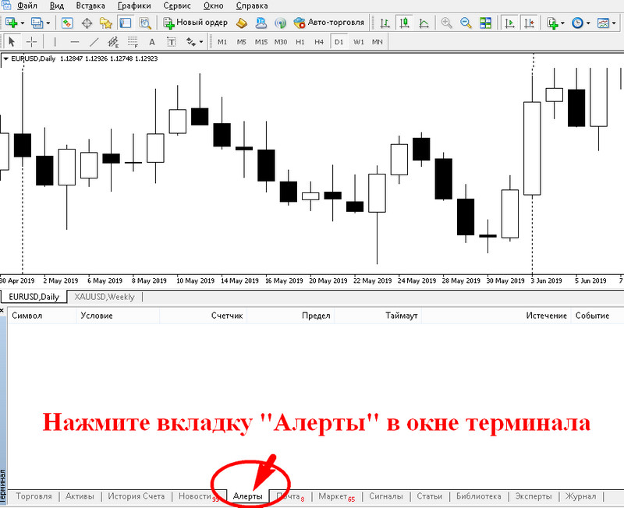Draw a horizontal line
Screen dimensions: 624x508
click(74, 42)
